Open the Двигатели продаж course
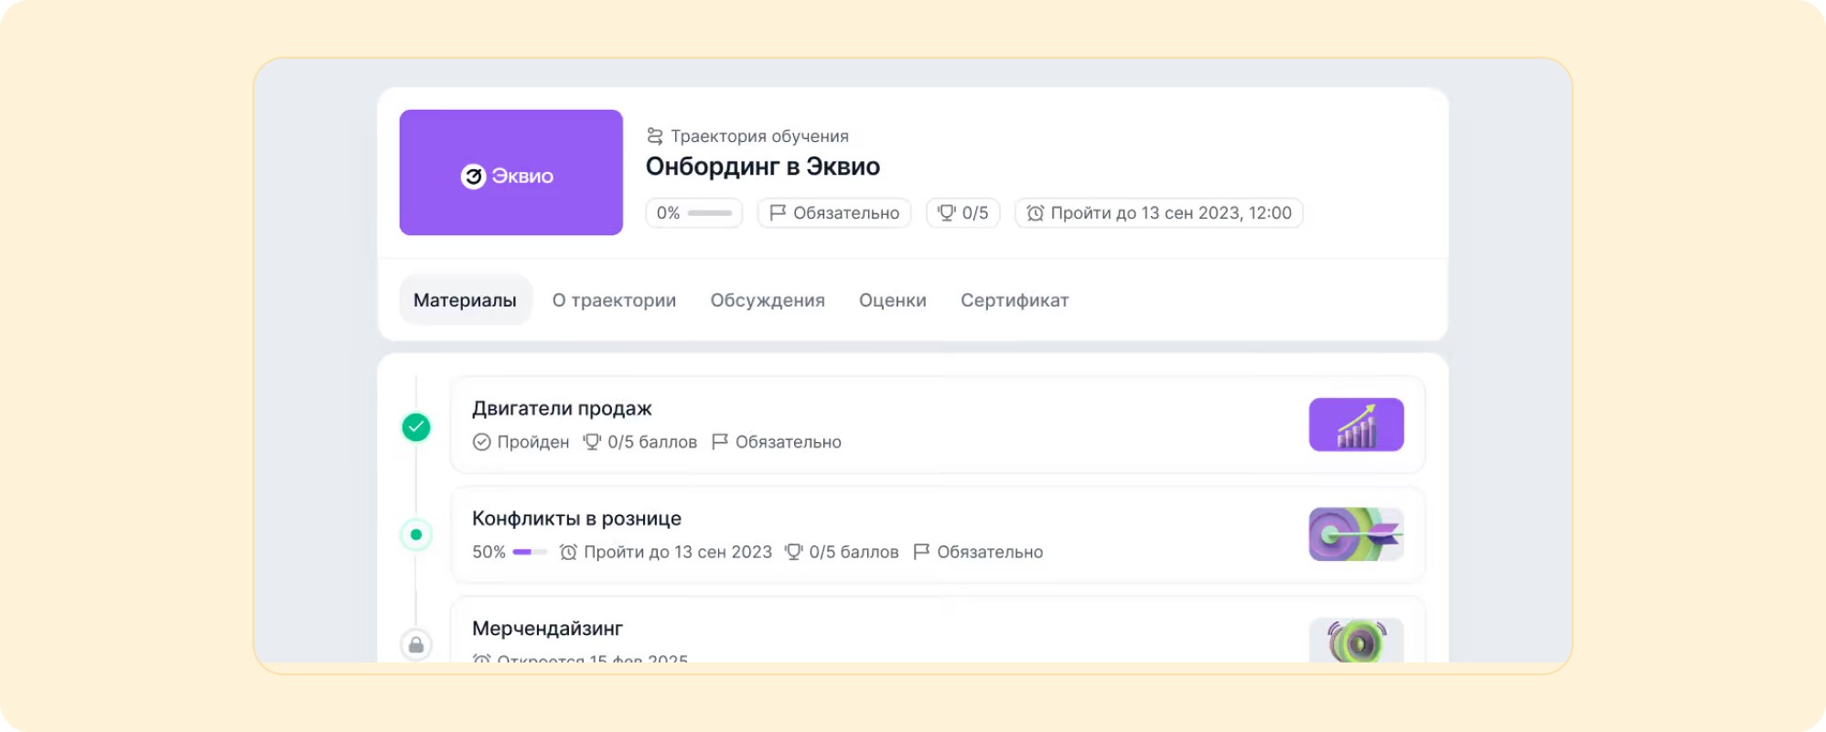1826x732 pixels. (938, 425)
